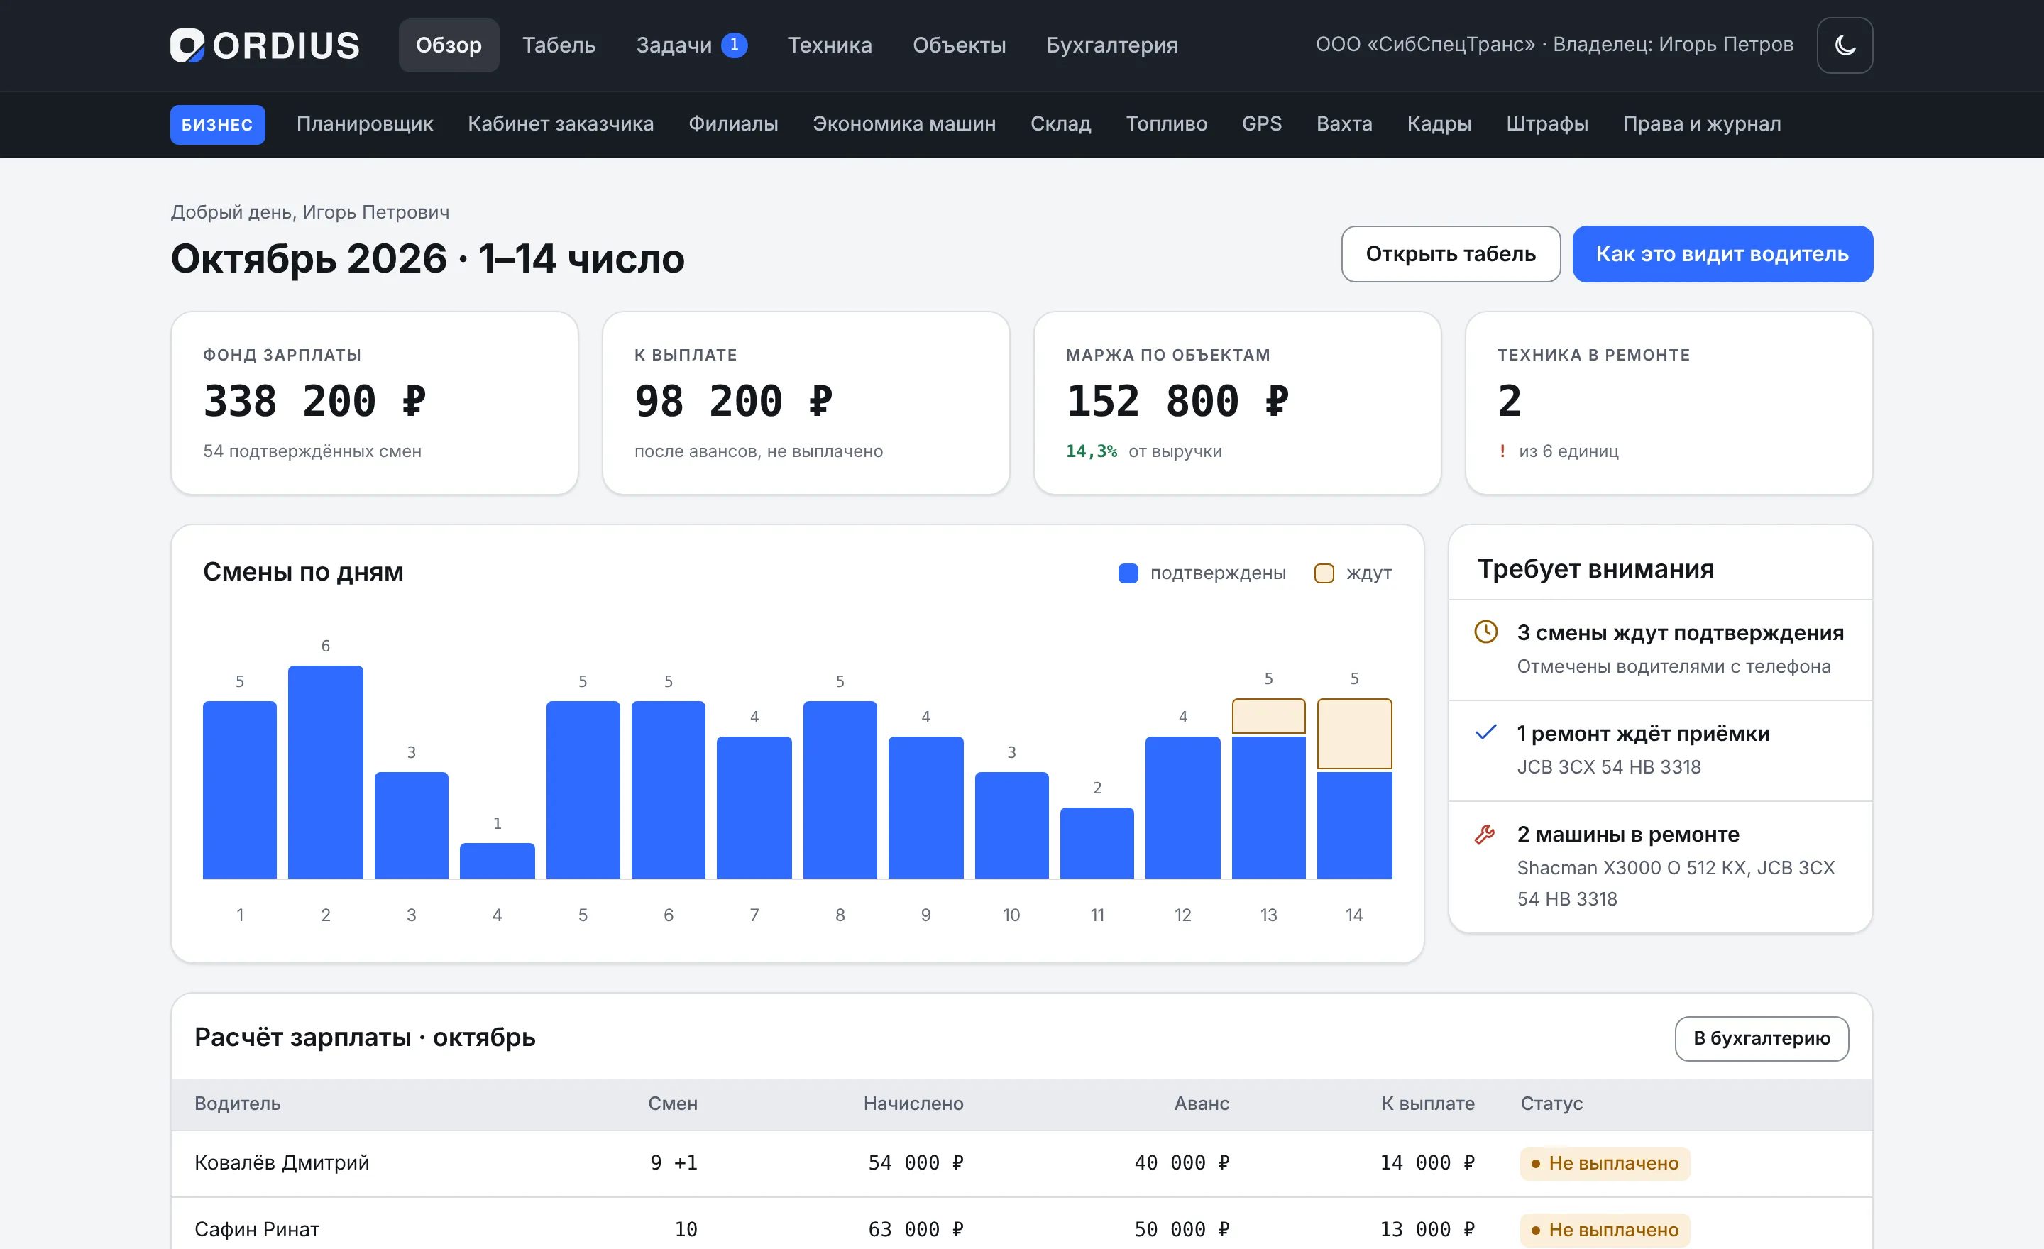Open Планировщик in the submenu
2044x1249 pixels.
pos(365,123)
